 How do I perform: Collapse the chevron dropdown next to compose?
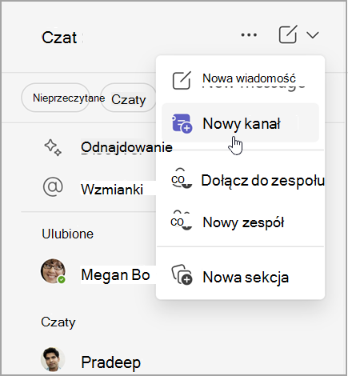[x=313, y=35]
